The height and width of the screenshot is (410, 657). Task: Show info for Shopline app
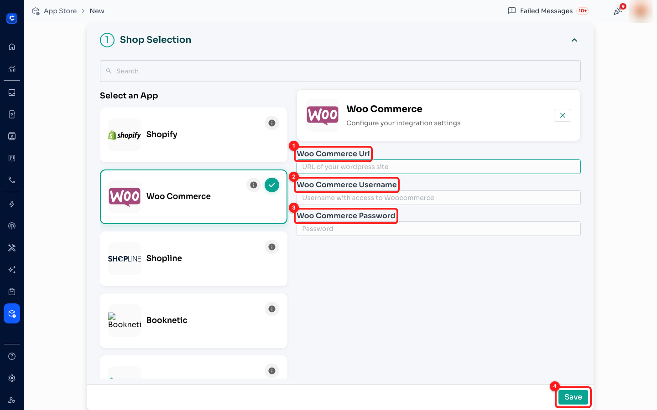point(272,247)
